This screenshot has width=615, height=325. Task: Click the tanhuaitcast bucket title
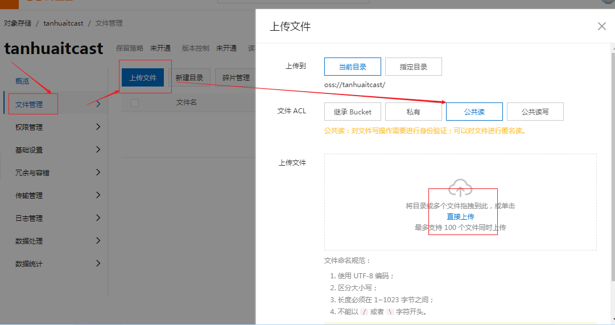[x=53, y=48]
